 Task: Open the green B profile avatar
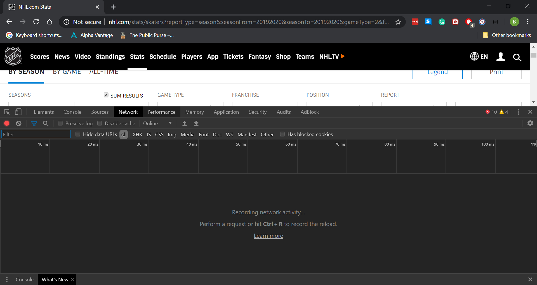pos(514,22)
